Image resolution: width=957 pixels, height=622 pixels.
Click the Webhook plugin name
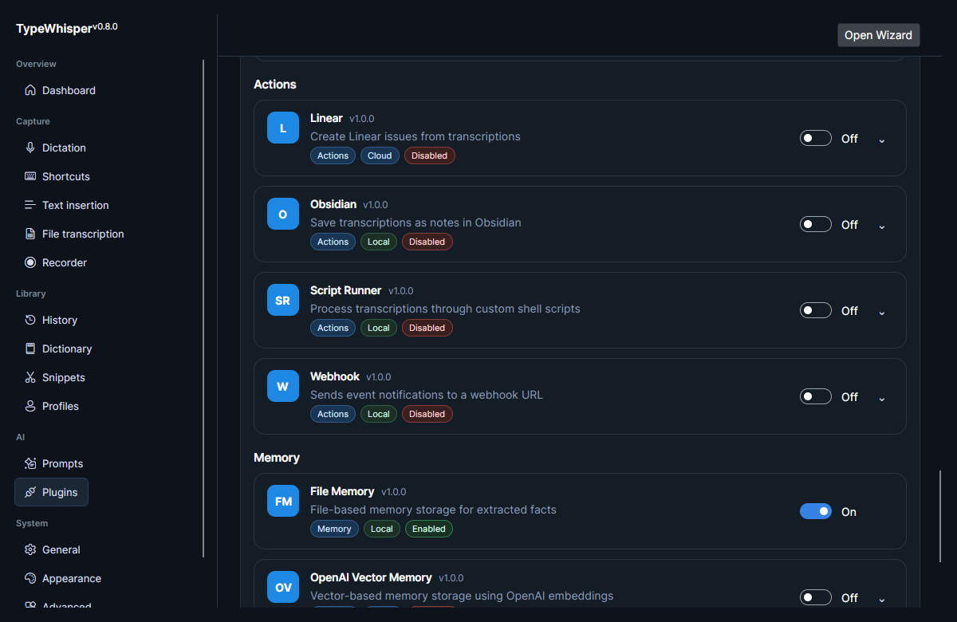pos(335,376)
